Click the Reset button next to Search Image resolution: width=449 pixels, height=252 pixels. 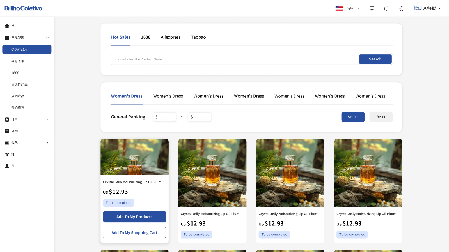click(x=381, y=117)
